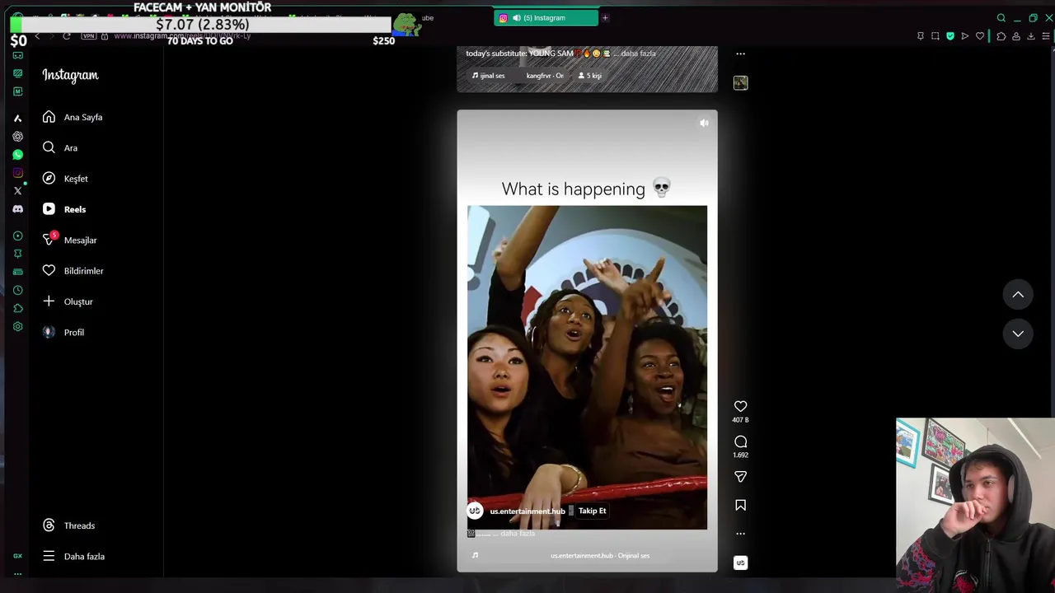Open the Ara search icon
This screenshot has width=1055, height=593.
coord(49,147)
